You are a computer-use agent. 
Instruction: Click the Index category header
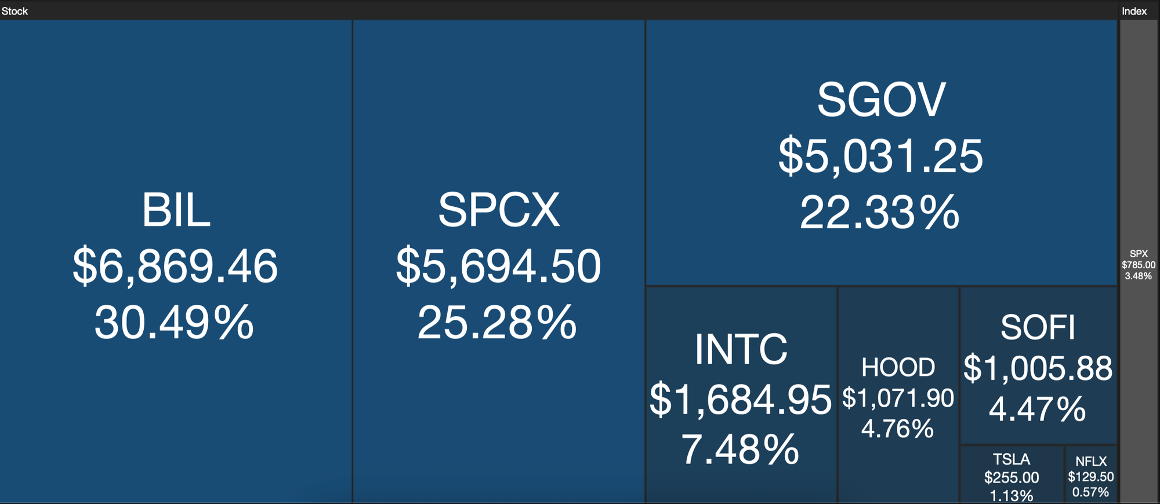point(1134,11)
